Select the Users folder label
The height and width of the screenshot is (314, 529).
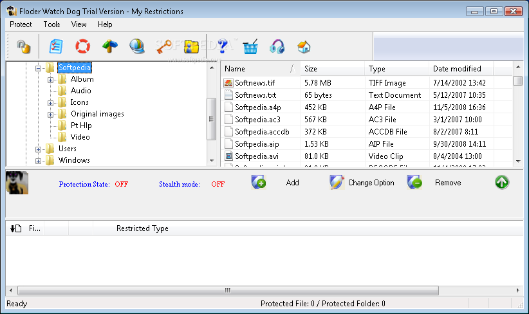pos(67,149)
